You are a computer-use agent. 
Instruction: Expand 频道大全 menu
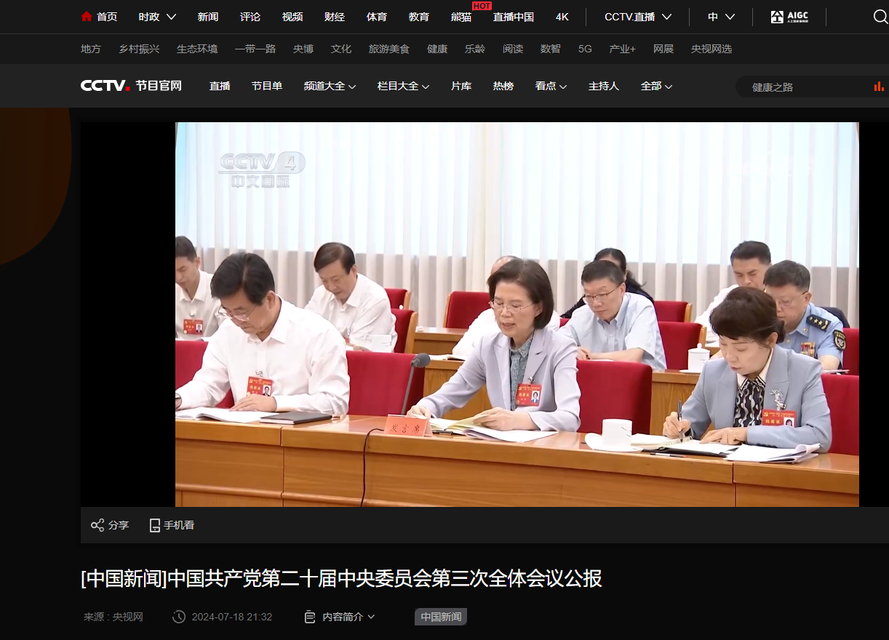(x=330, y=86)
